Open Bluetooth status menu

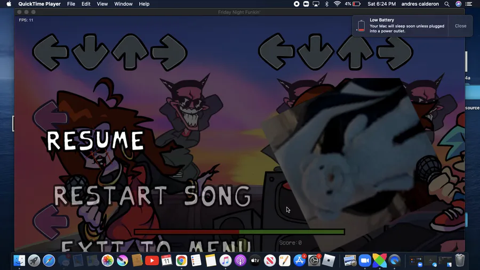pos(326,4)
